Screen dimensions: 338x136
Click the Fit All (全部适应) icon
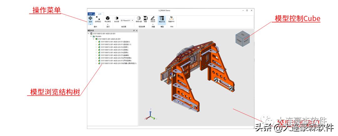(98, 18)
